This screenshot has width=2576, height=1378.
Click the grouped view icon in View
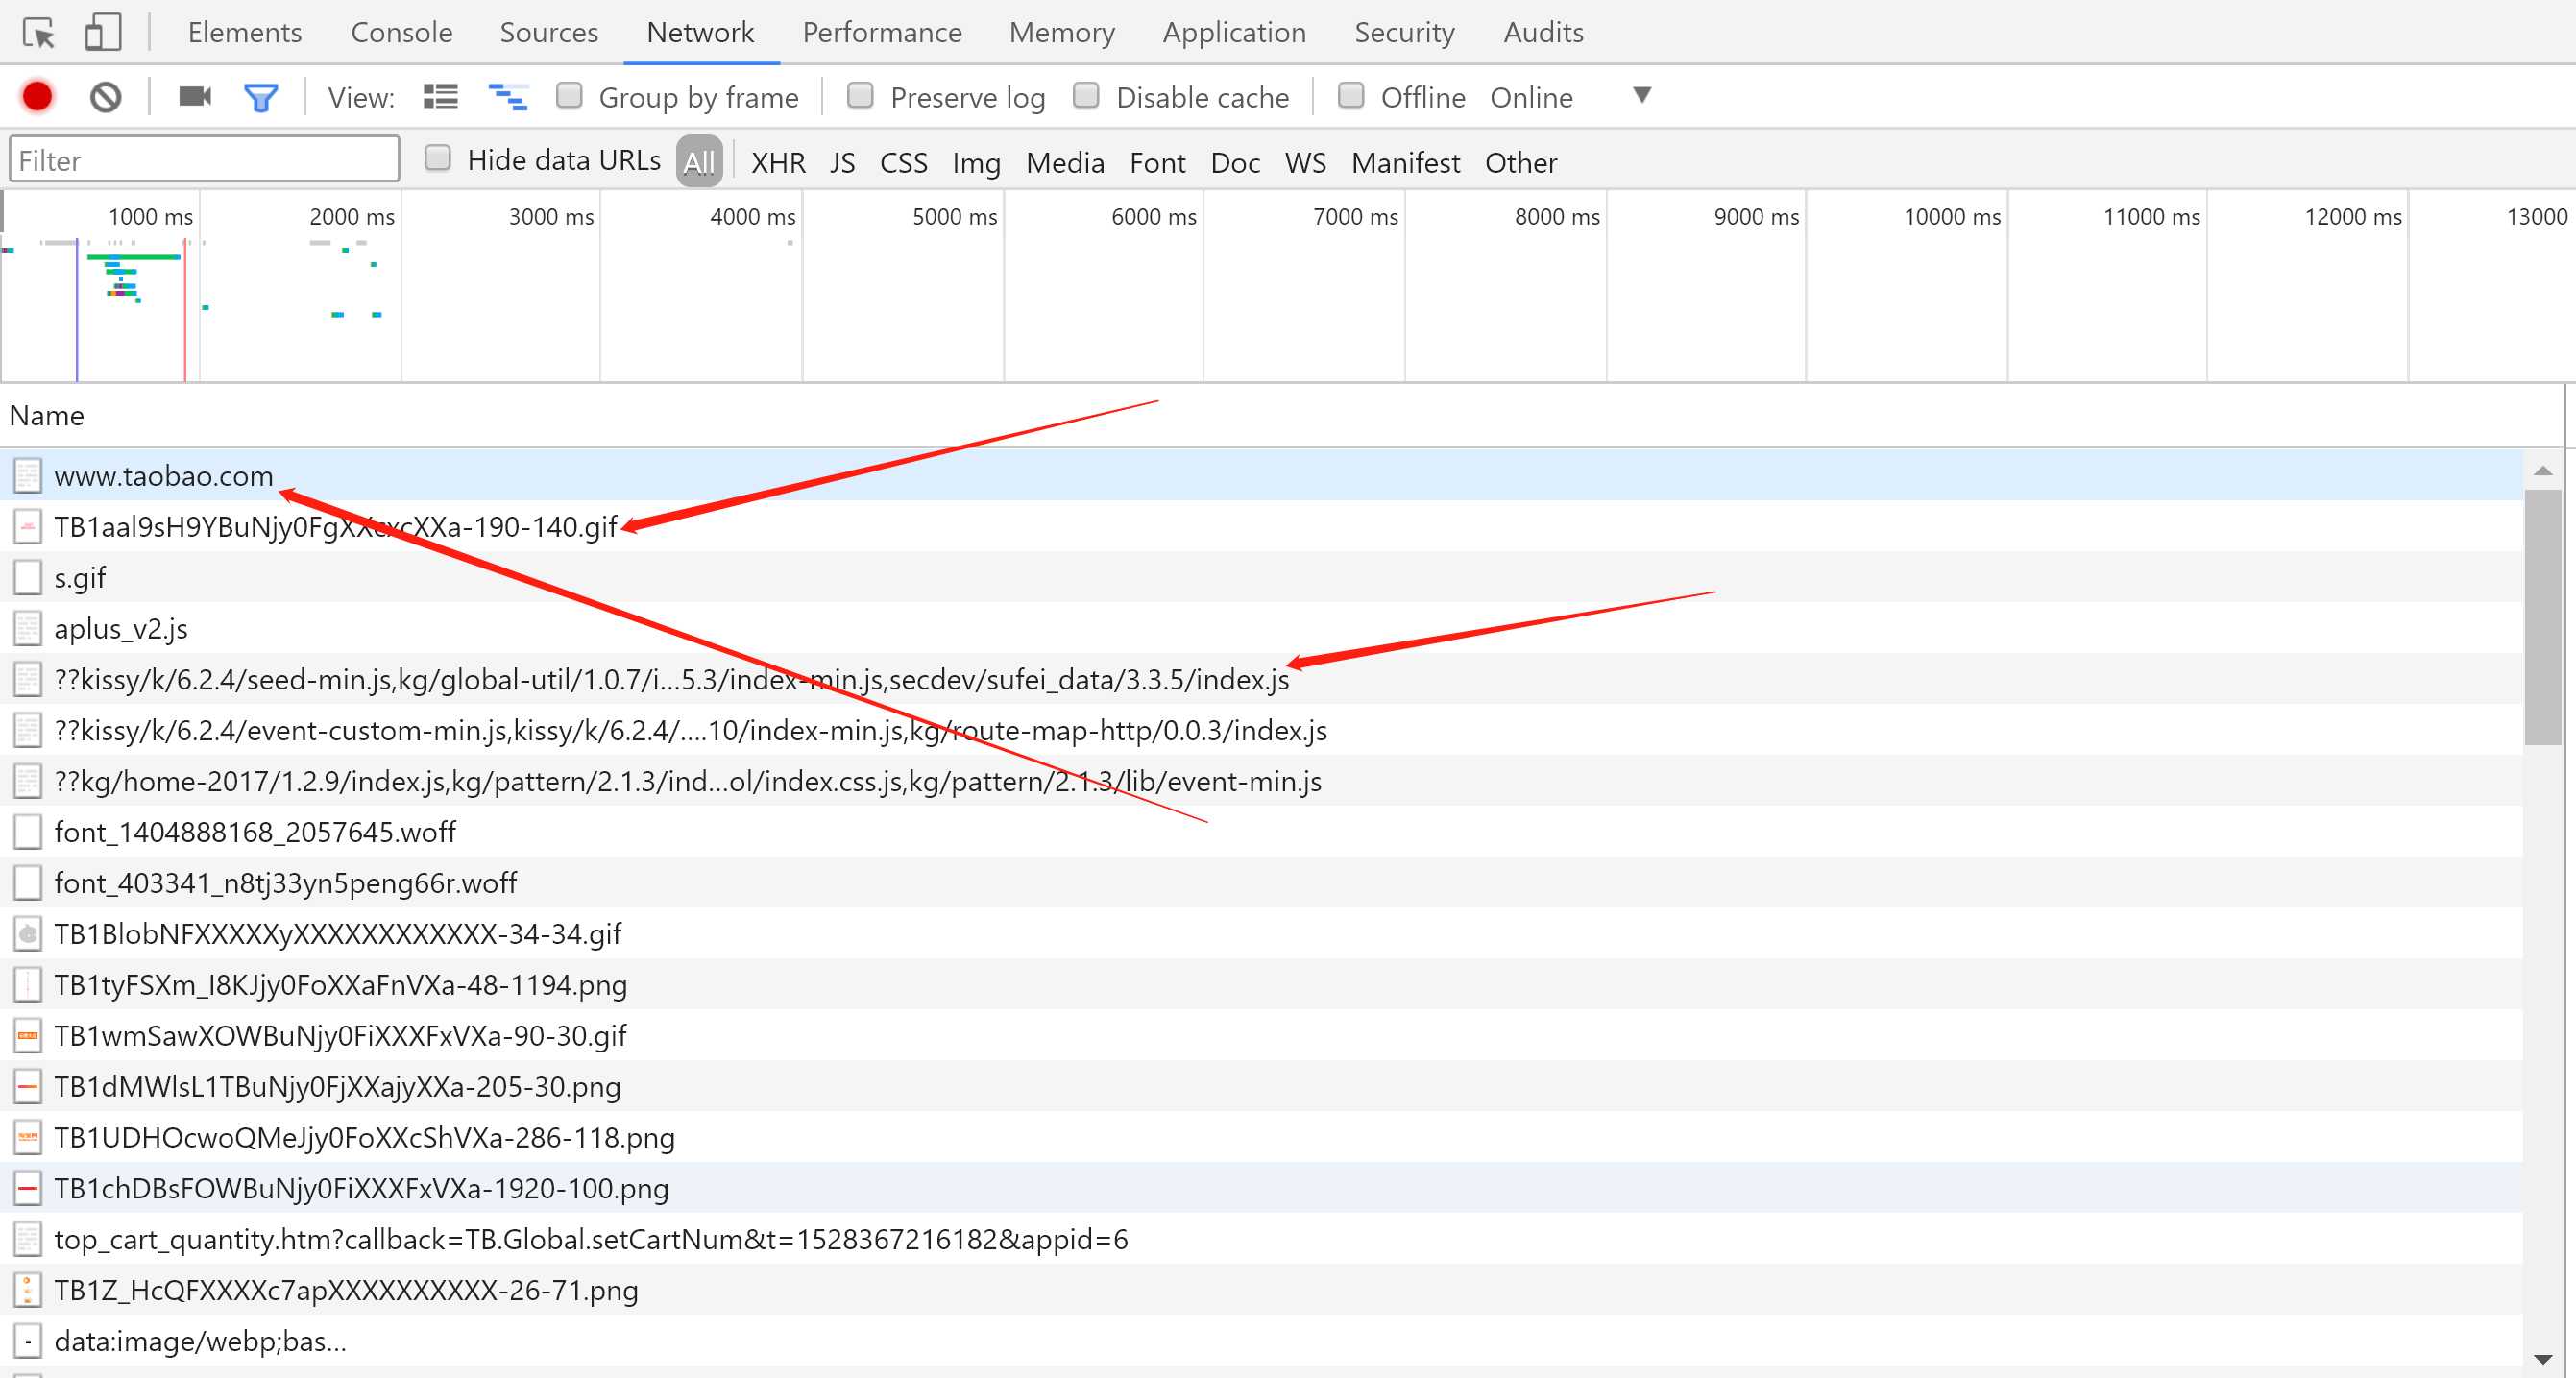(x=441, y=97)
